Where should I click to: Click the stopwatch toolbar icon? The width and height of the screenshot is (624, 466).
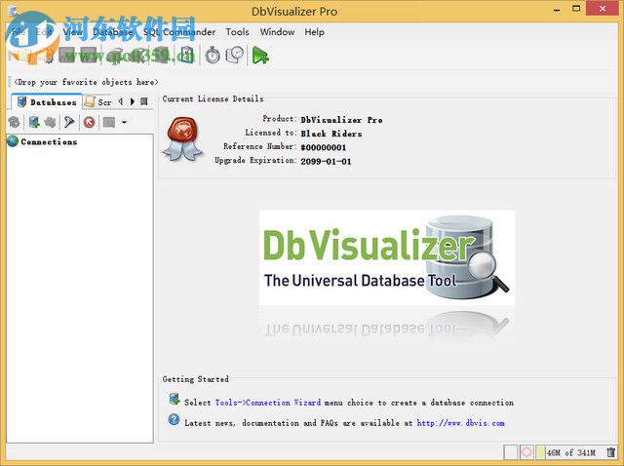click(x=213, y=56)
